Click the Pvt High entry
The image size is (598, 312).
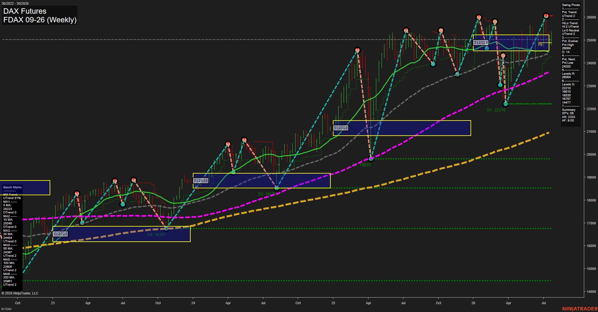point(568,45)
